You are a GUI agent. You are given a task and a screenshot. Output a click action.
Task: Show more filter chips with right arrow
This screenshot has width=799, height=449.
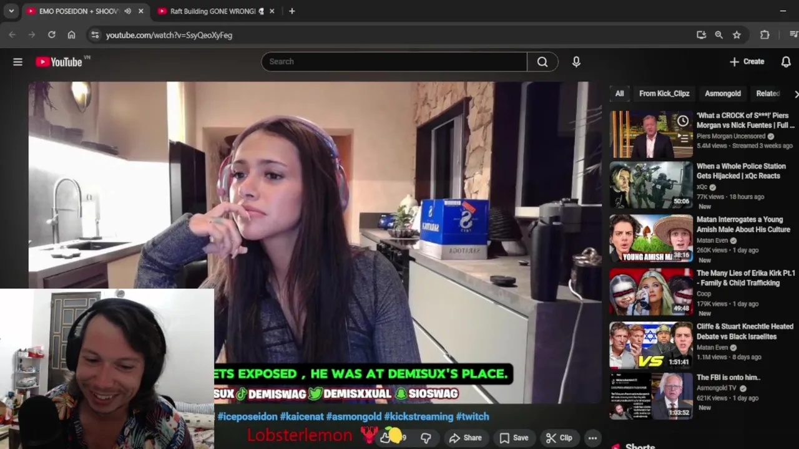795,94
